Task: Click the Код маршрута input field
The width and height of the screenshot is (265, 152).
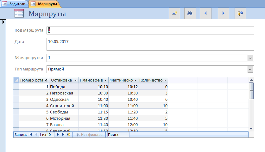Action: [150, 30]
